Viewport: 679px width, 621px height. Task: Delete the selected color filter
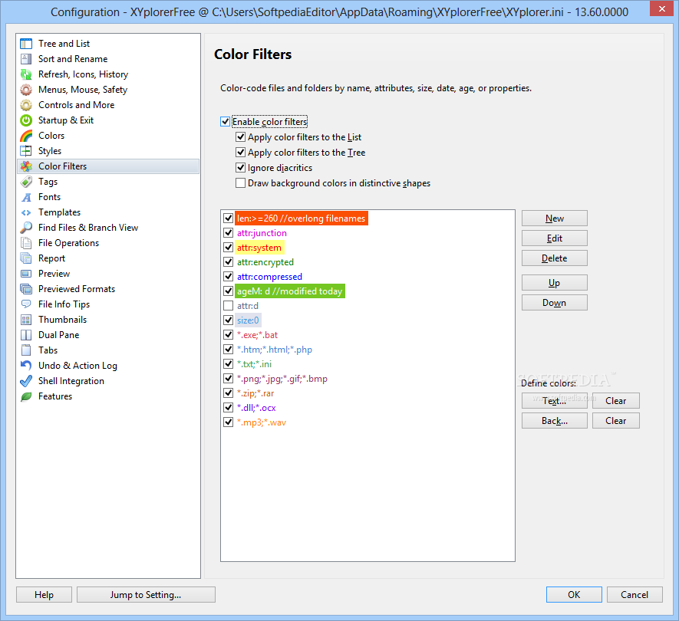pyautogui.click(x=554, y=258)
